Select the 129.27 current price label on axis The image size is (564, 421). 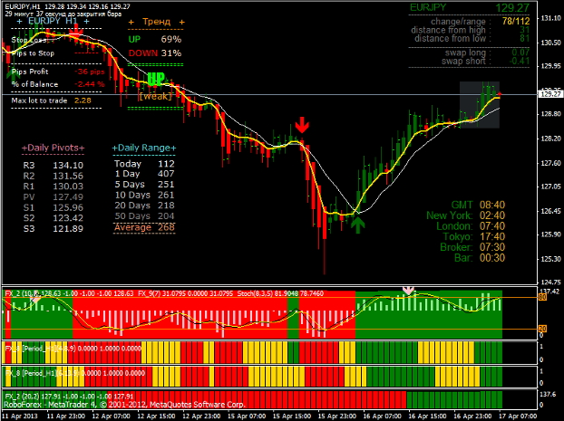(x=548, y=93)
